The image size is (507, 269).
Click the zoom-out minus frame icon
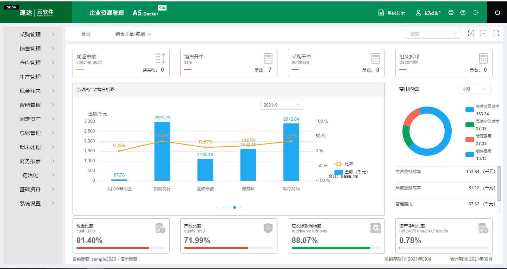[483, 33]
